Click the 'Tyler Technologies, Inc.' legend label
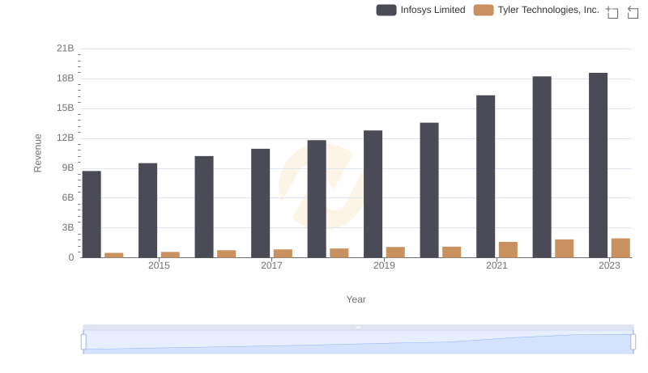Viewport: 648px width, 373px height. click(548, 10)
